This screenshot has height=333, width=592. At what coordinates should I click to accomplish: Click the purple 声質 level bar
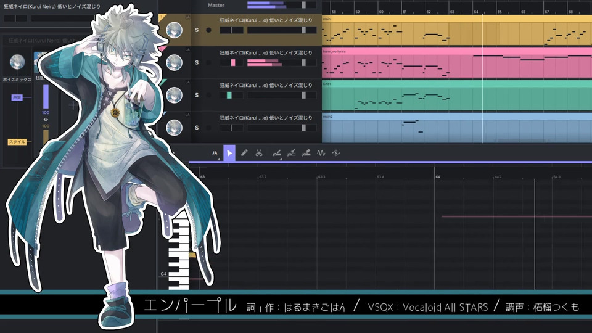[46, 97]
